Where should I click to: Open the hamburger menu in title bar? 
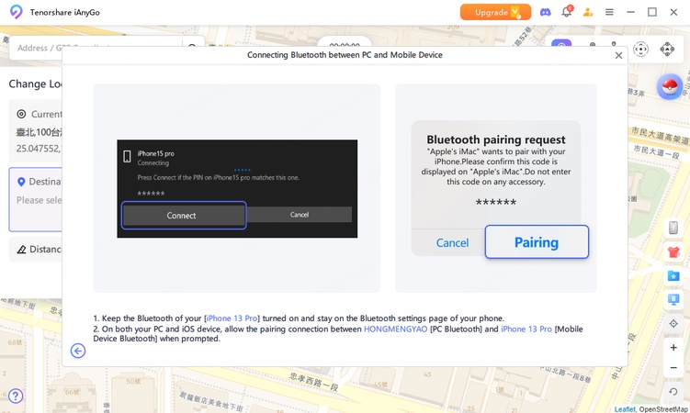tap(609, 12)
